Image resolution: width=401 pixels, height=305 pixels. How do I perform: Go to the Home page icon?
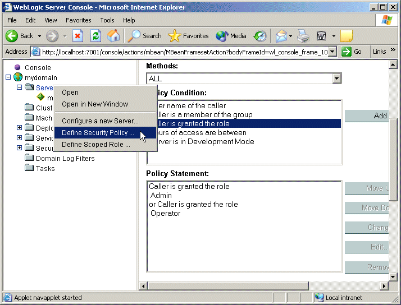click(x=113, y=36)
